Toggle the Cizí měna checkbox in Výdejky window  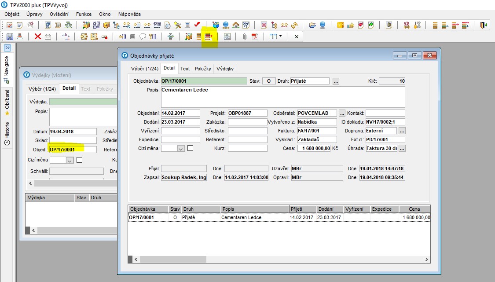(80, 160)
